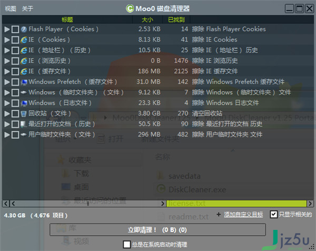The image size is (316, 251).
Task: Check the Windows Prefetch checkbox
Action: (15, 82)
